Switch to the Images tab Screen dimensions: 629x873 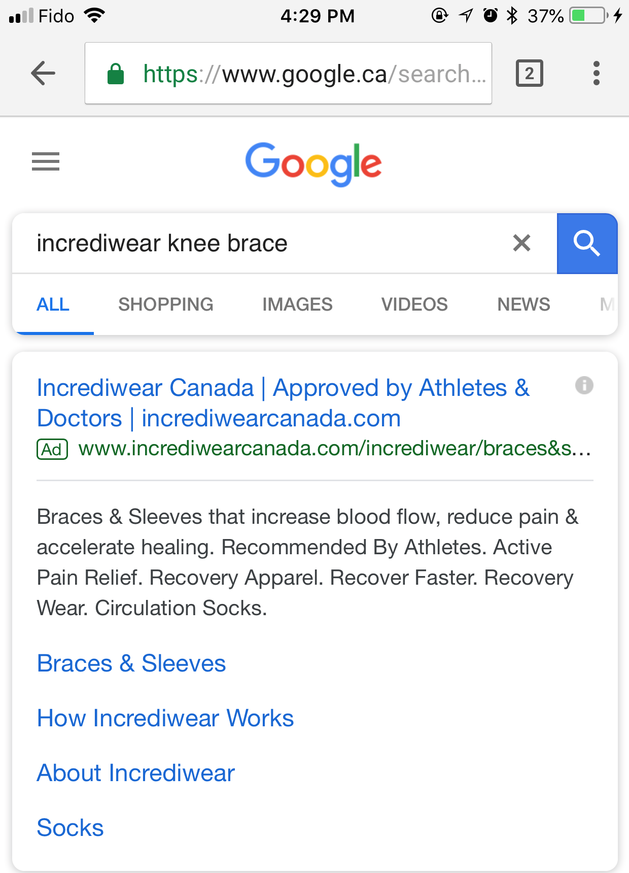coord(297,305)
